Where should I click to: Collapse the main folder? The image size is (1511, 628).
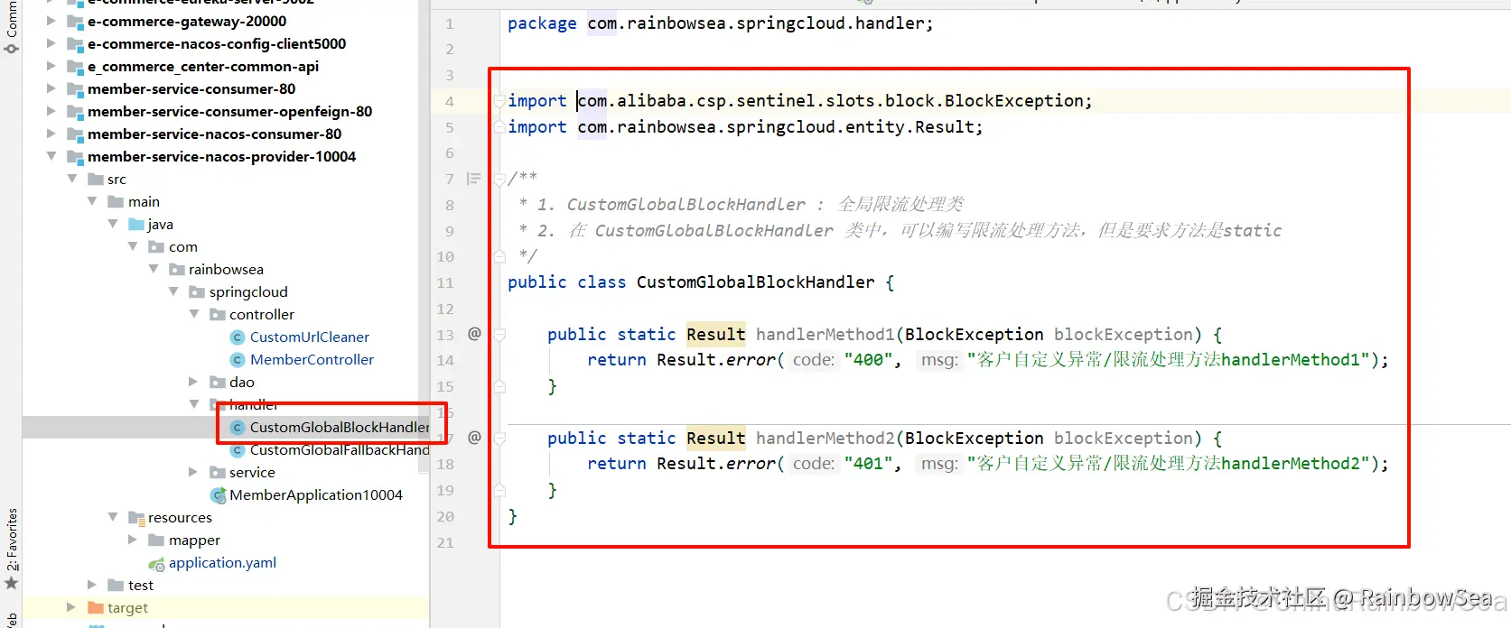pos(92,201)
